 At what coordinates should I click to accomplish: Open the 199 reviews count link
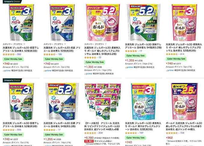click(x=60, y=54)
